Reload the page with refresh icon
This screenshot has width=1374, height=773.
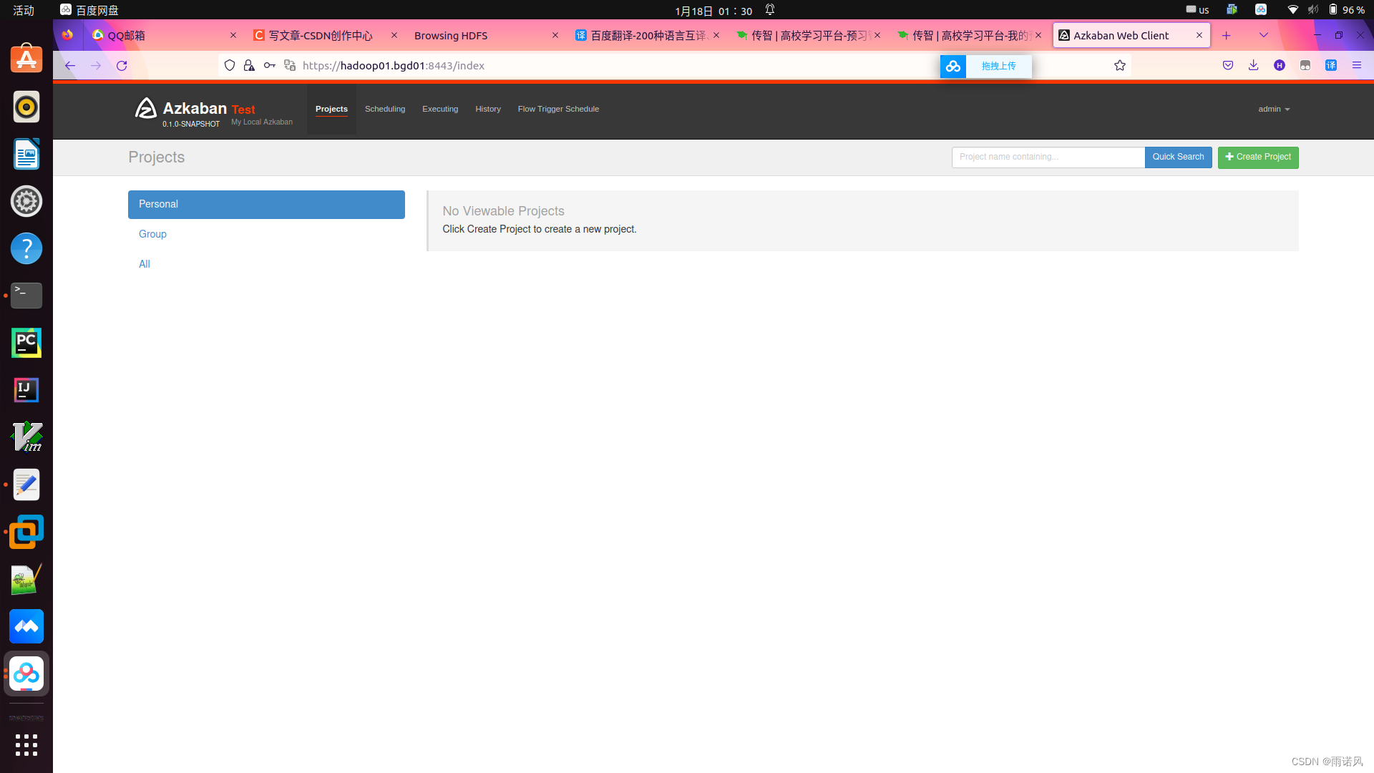tap(122, 66)
